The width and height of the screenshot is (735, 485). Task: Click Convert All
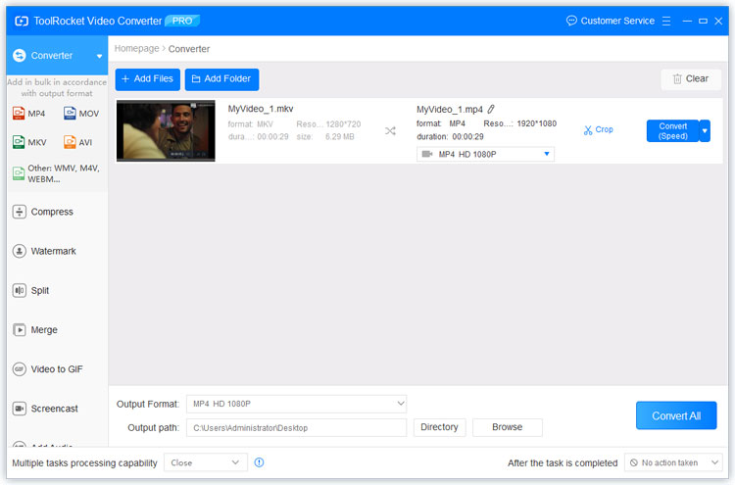pyautogui.click(x=676, y=415)
